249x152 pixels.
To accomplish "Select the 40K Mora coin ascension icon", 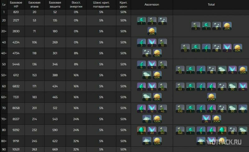I will tap(157, 53).
